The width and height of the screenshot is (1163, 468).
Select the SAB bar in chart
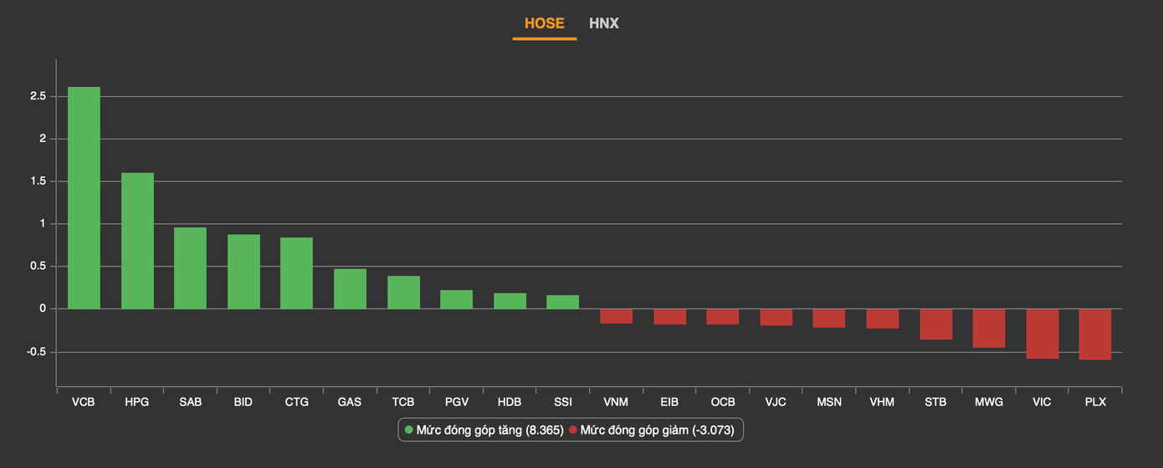tap(190, 268)
